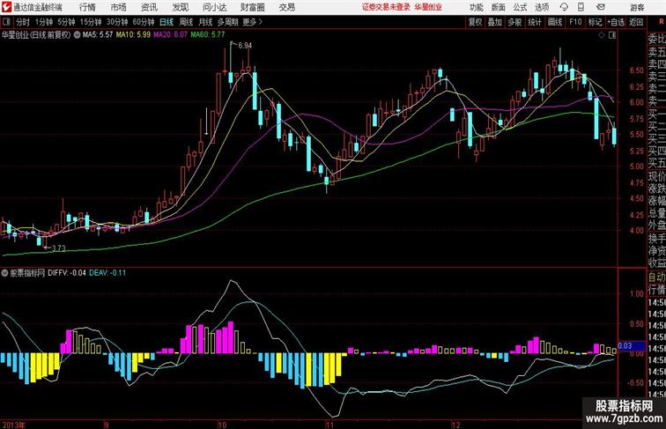
Task: Open the 发现 menu
Action: [180, 7]
